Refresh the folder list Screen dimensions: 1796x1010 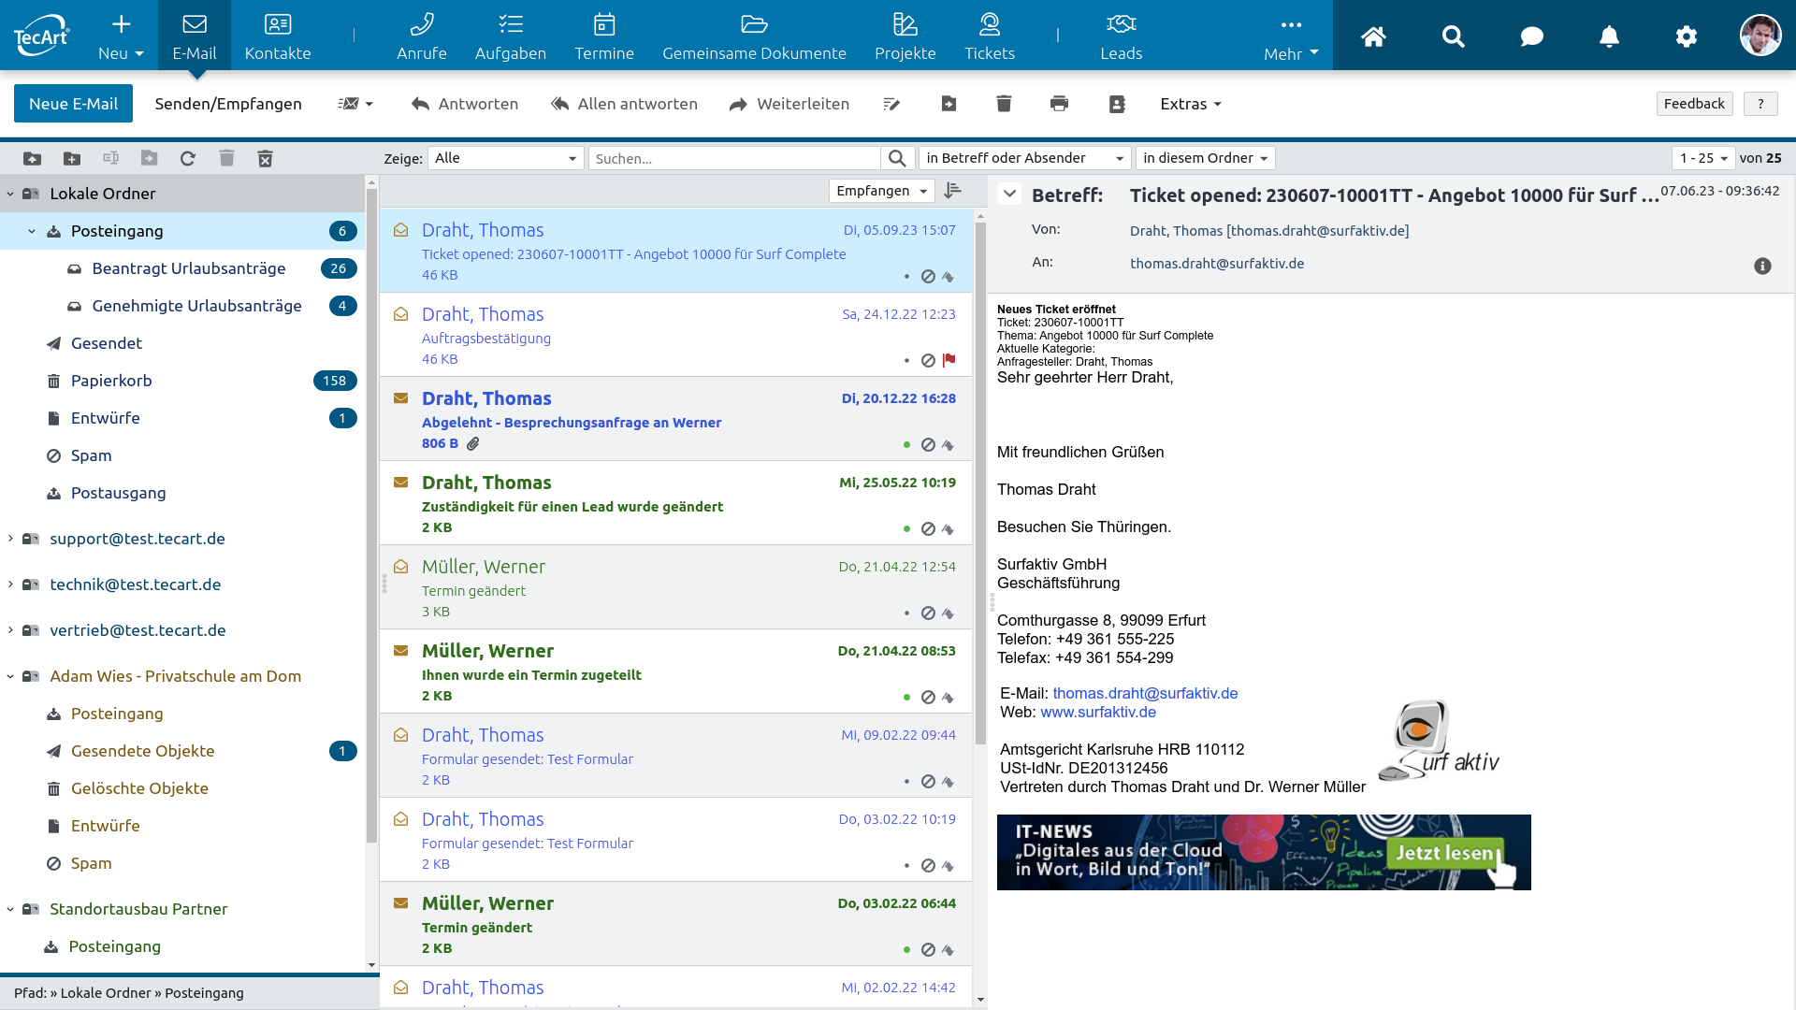[x=187, y=158]
